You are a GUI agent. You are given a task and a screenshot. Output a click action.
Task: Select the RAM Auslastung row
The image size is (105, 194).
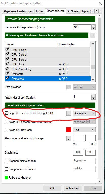(x=48, y=69)
